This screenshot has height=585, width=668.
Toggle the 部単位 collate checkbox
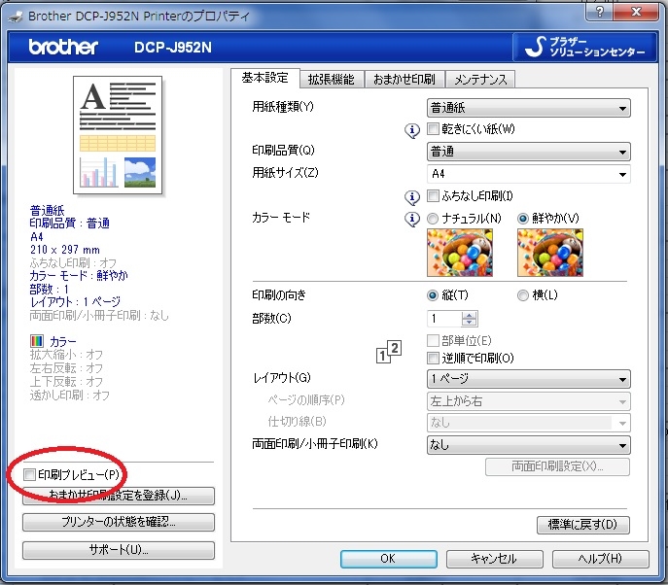pyautogui.click(x=433, y=340)
